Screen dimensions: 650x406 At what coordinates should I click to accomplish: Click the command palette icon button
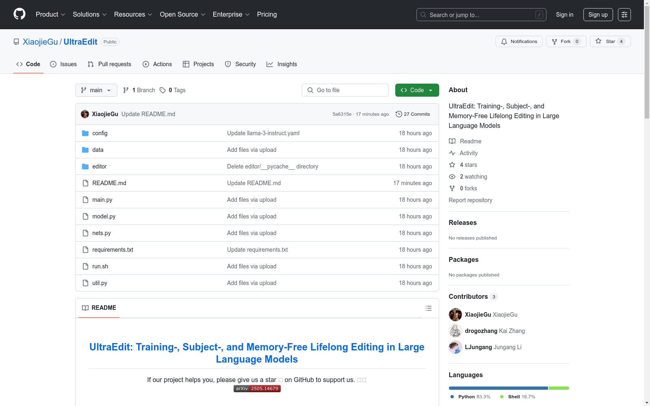click(624, 15)
